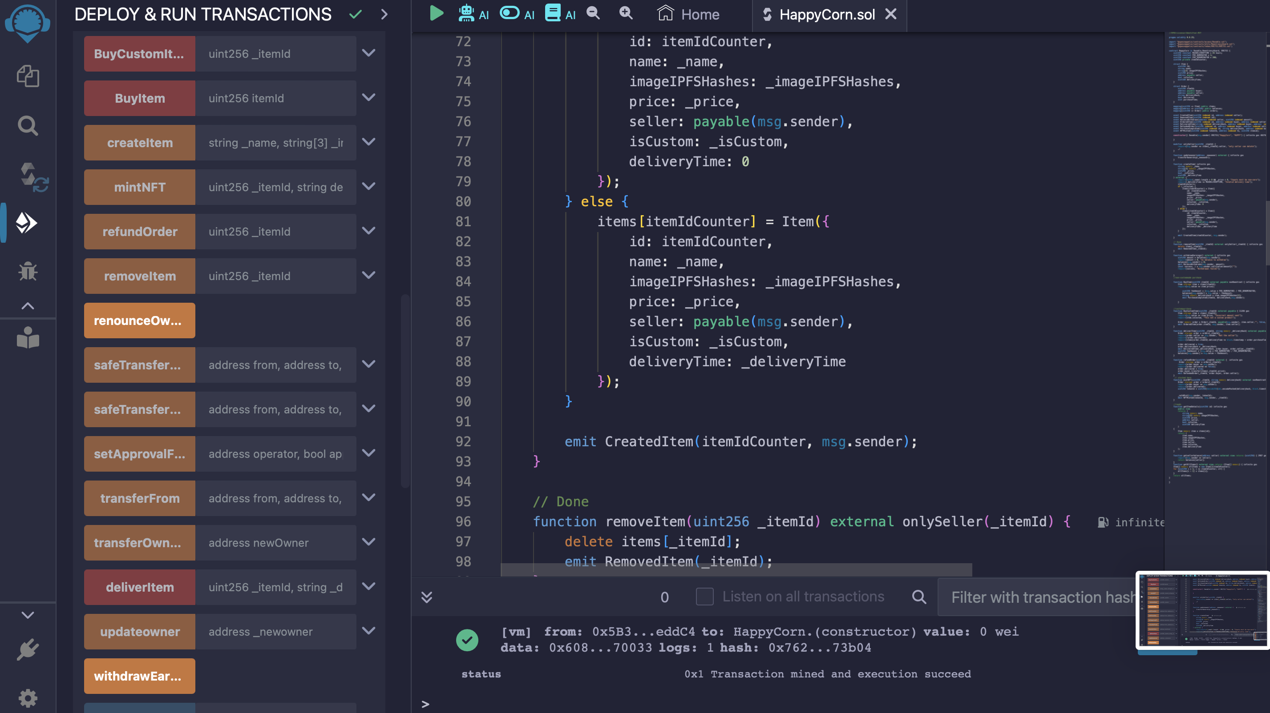Expand the mintNFT parameters chevron

369,186
